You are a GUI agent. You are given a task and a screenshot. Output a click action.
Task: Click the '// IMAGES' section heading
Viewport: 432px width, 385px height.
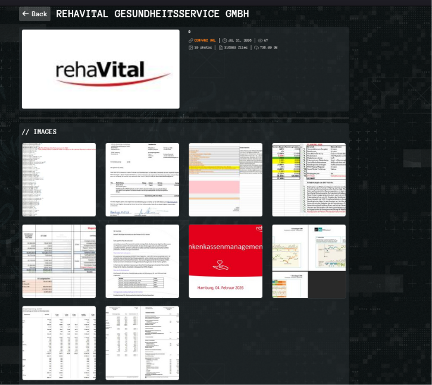pos(39,132)
